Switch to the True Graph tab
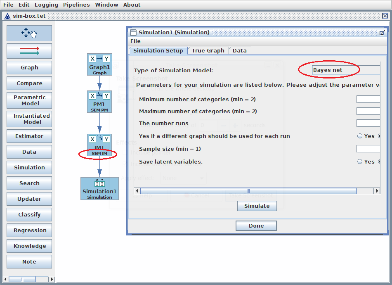The image size is (392, 285). [x=208, y=50]
